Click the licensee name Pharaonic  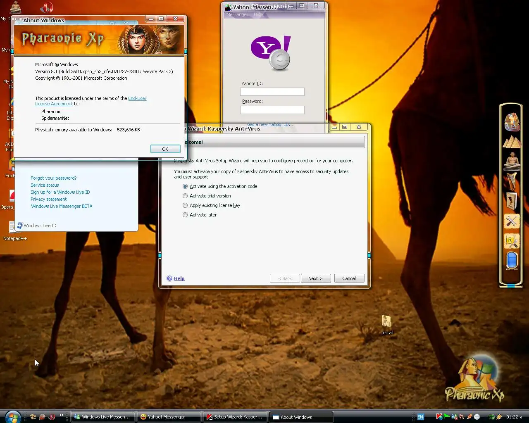pyautogui.click(x=51, y=112)
